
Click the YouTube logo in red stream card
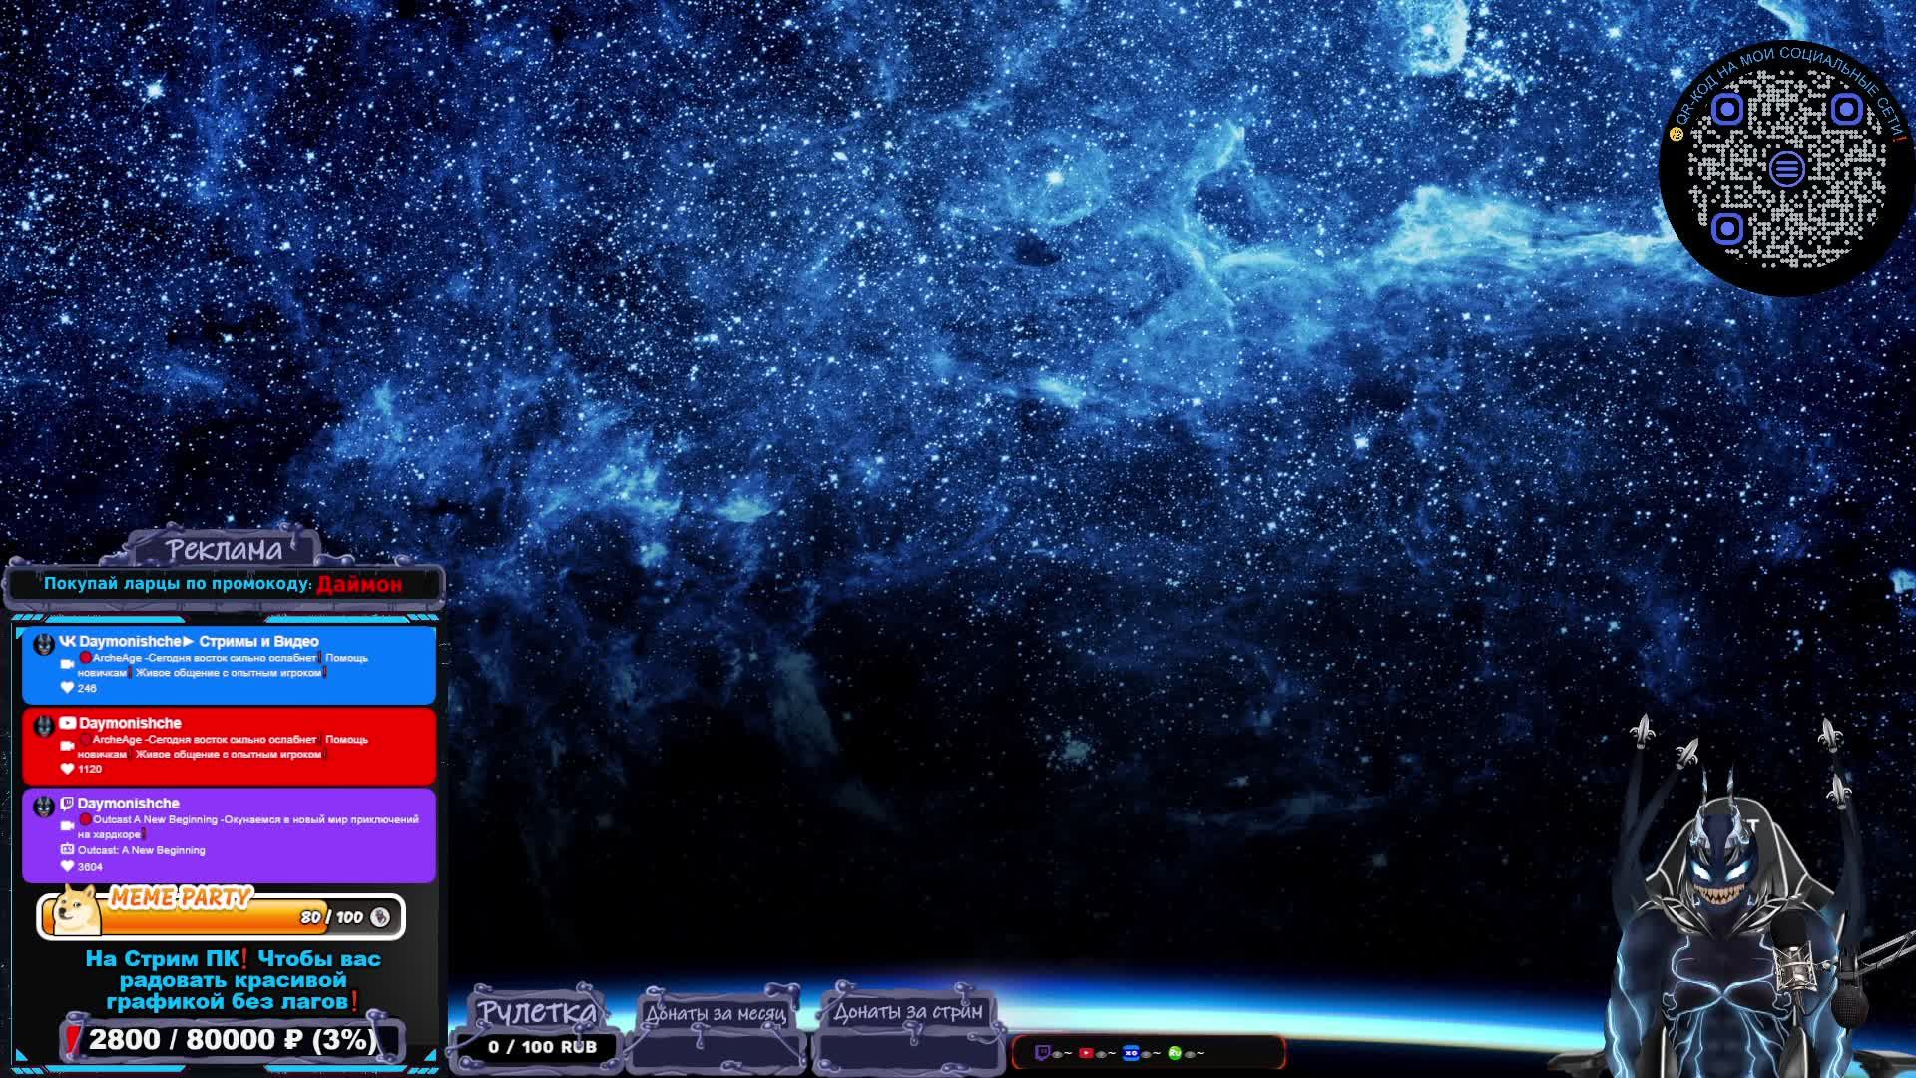67,723
